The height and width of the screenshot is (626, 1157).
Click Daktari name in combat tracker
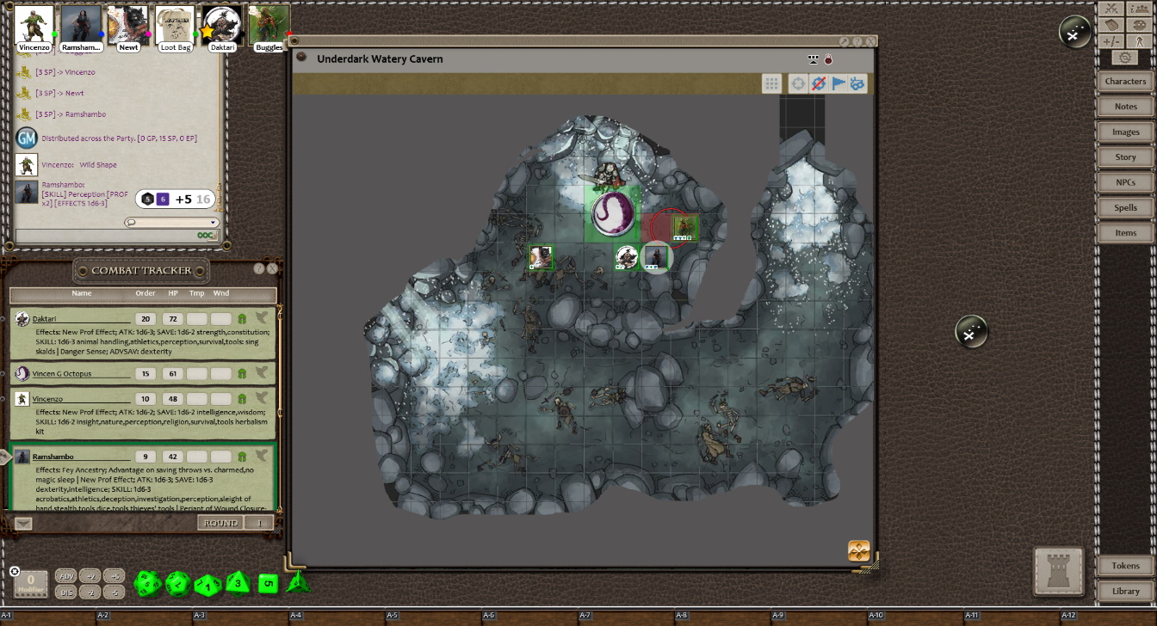[45, 319]
